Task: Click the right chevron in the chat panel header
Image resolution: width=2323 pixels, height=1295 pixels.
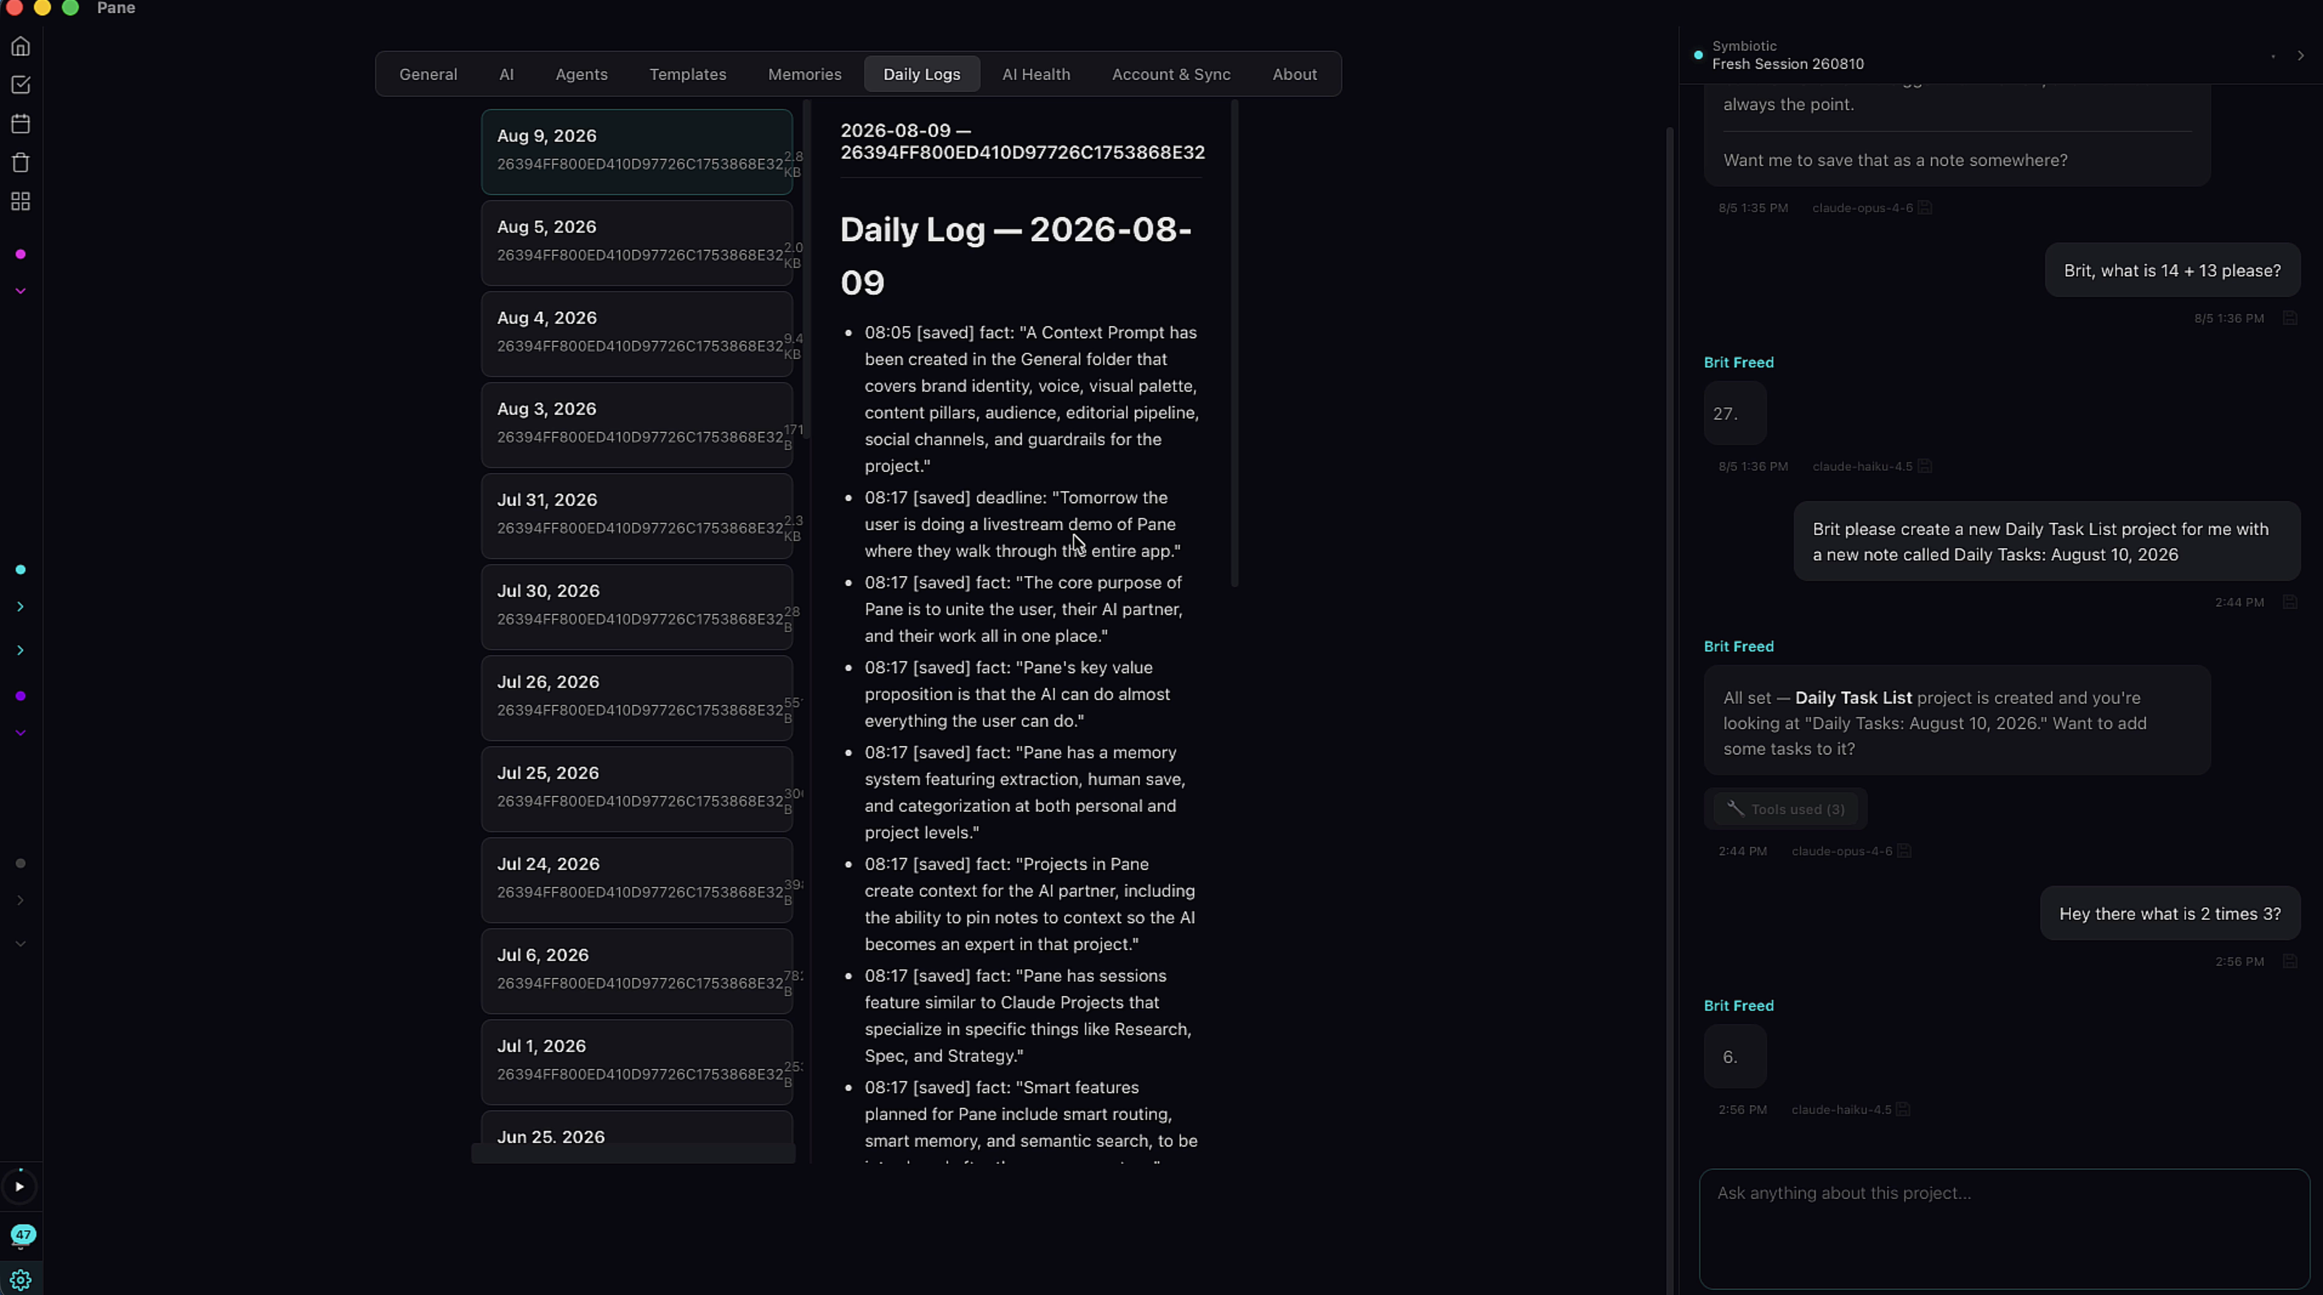Action: (2301, 56)
